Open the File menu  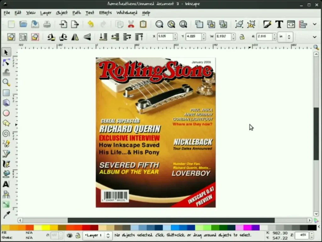click(x=7, y=13)
